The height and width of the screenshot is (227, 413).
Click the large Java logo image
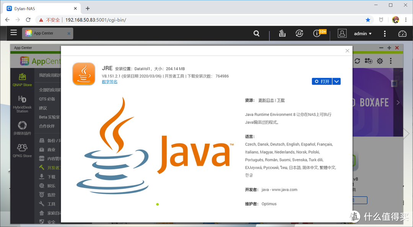tap(155, 146)
